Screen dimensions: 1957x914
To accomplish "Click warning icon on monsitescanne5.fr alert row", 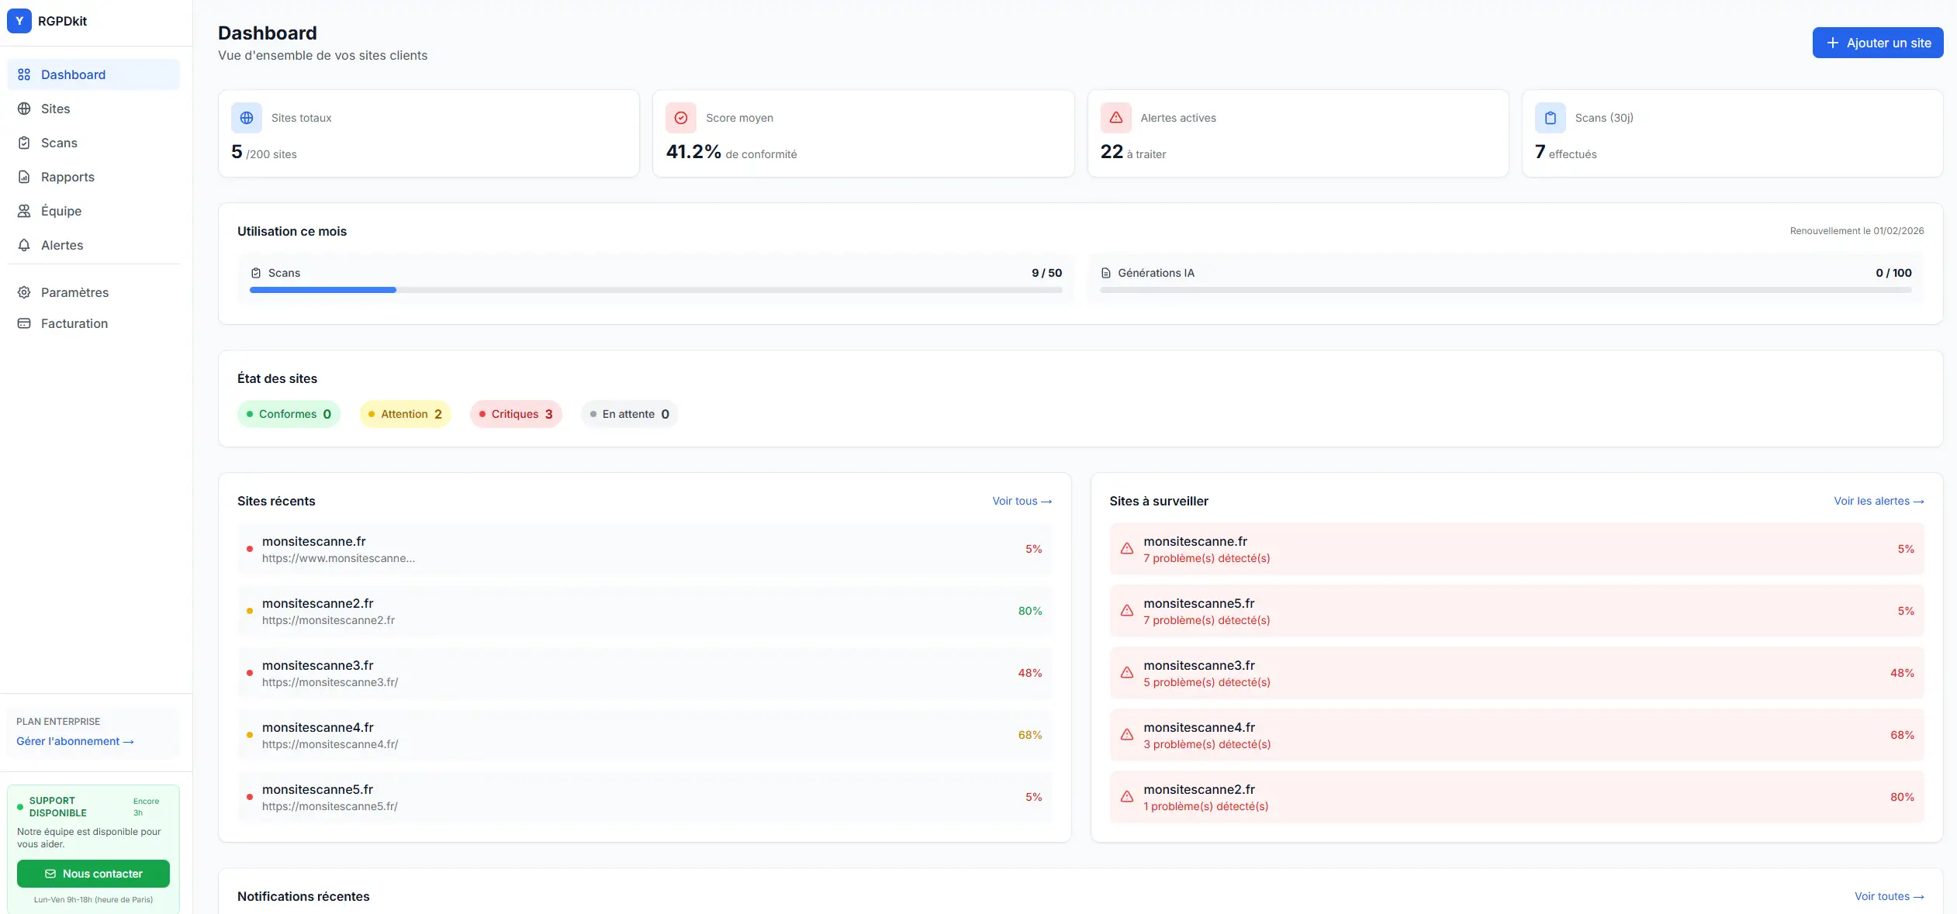I will tap(1127, 611).
